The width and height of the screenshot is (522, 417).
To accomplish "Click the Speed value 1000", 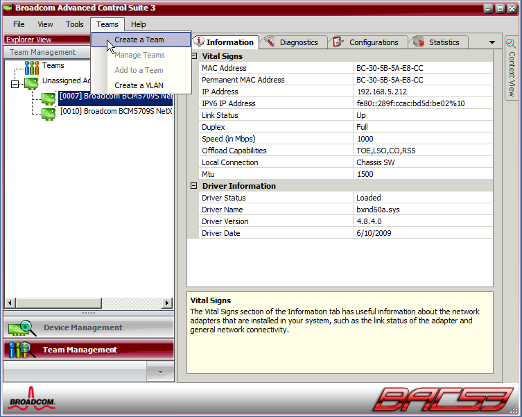I will coord(365,139).
